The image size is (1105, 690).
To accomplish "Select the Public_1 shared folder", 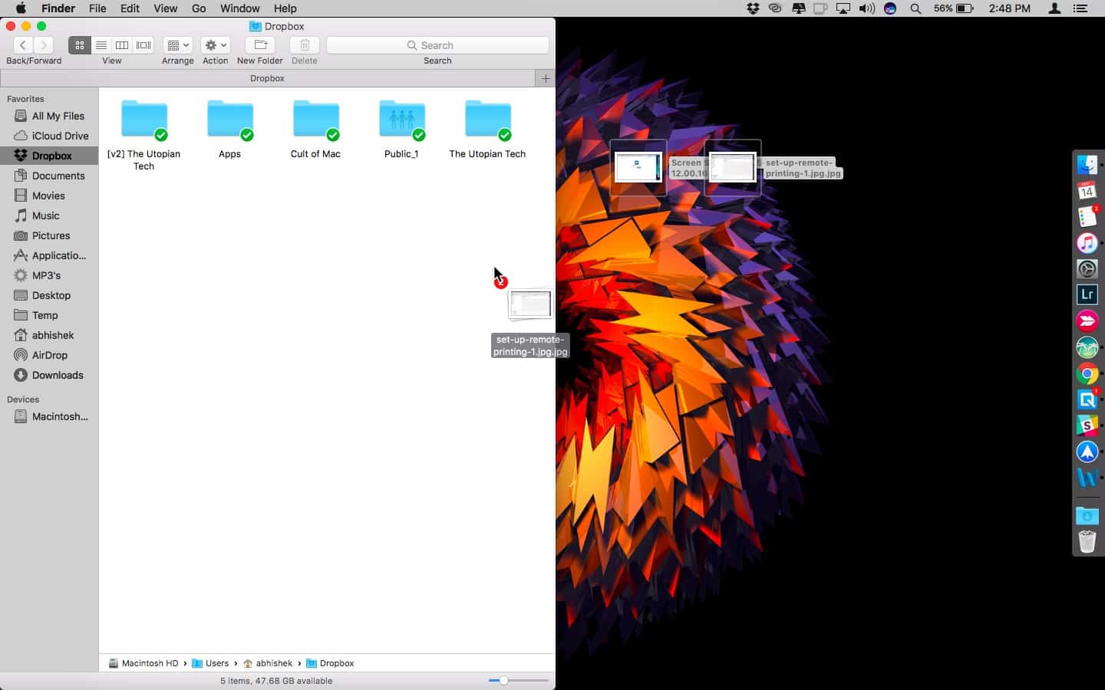I will coord(401,123).
